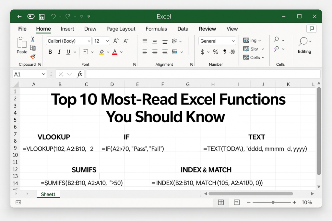Open Customize Quick Access Toolbar dropdown

[89, 17]
